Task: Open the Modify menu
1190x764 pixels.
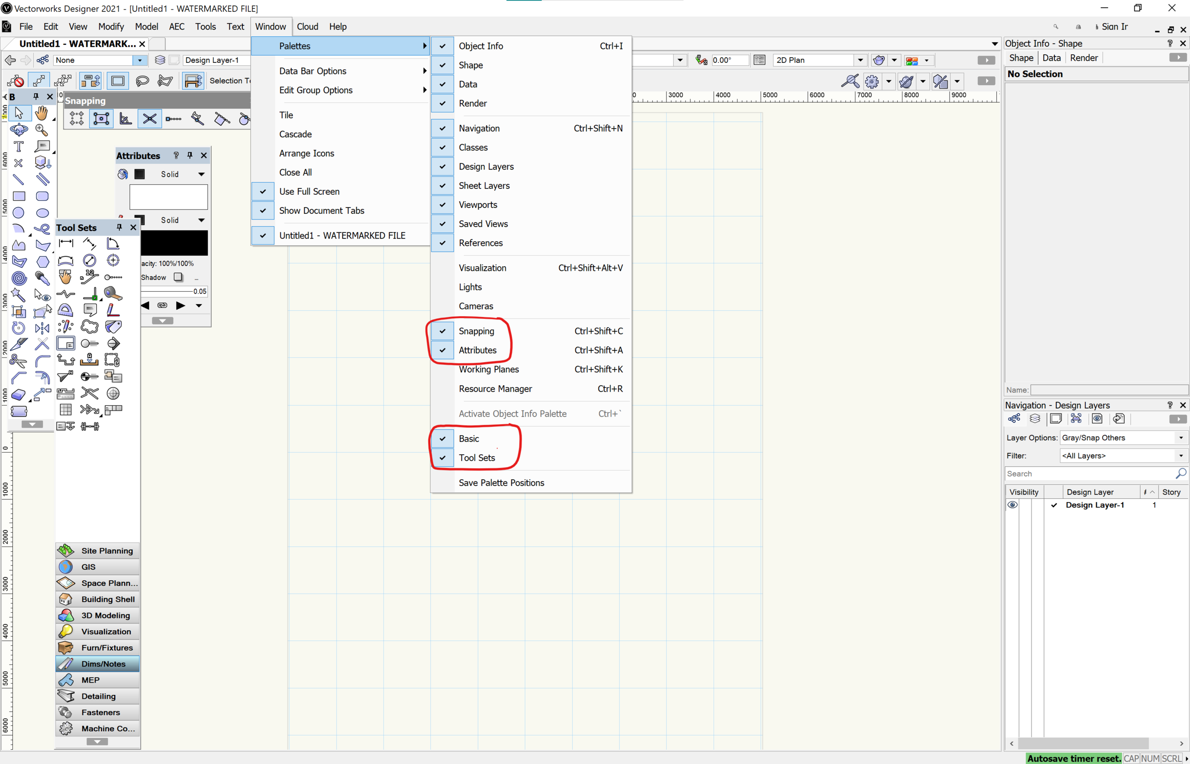Action: tap(111, 27)
